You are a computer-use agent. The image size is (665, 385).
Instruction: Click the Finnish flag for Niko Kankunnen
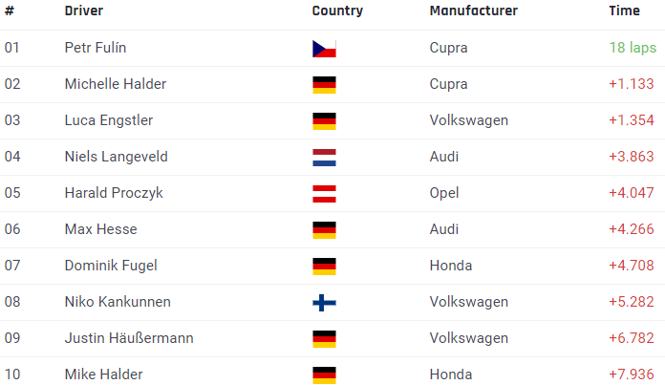tap(324, 303)
